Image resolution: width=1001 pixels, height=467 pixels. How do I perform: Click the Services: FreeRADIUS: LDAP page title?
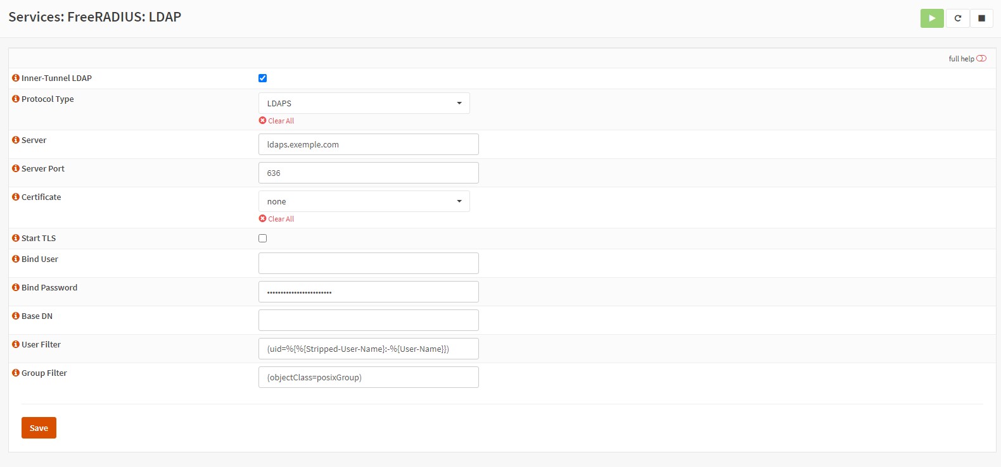pos(95,17)
